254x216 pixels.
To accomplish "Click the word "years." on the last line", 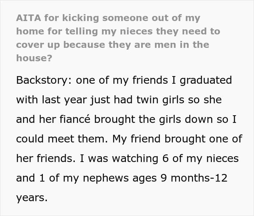I will pyautogui.click(x=32, y=198).
